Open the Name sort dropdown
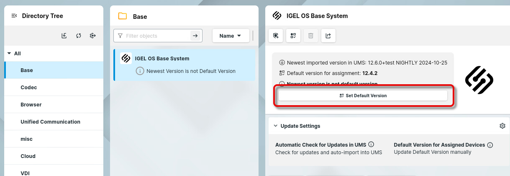The height and width of the screenshot is (176, 510). pos(231,36)
